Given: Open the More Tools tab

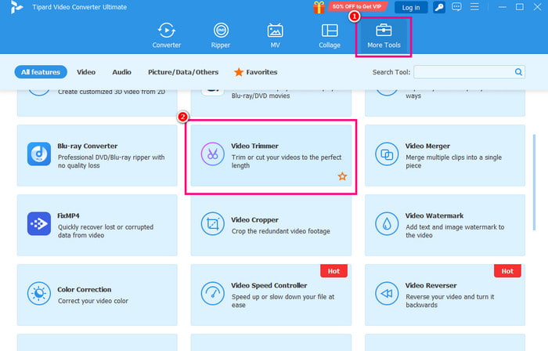Looking at the screenshot, I should point(384,36).
